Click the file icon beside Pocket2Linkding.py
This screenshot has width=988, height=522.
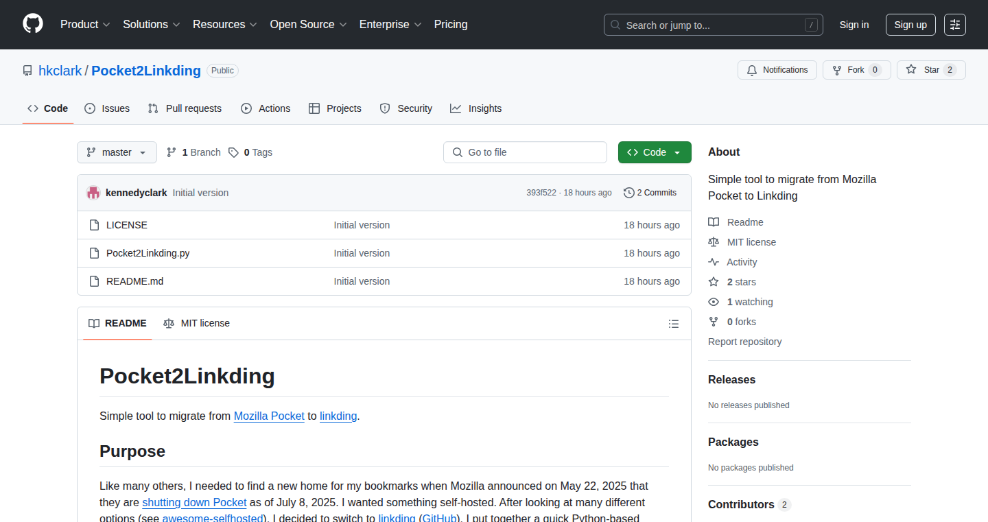click(95, 253)
